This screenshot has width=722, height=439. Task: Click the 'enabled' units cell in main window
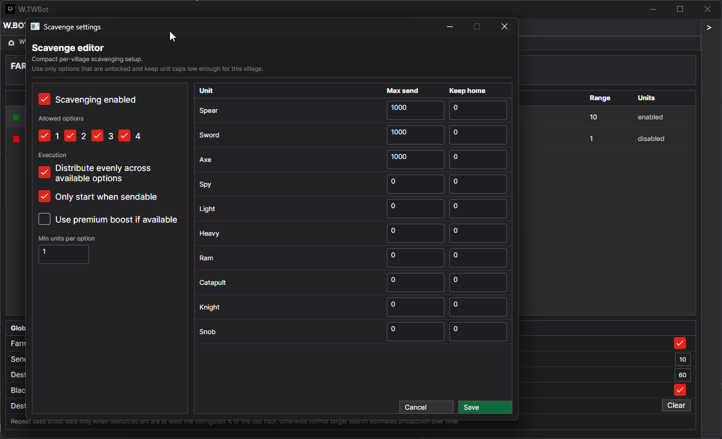pos(651,117)
